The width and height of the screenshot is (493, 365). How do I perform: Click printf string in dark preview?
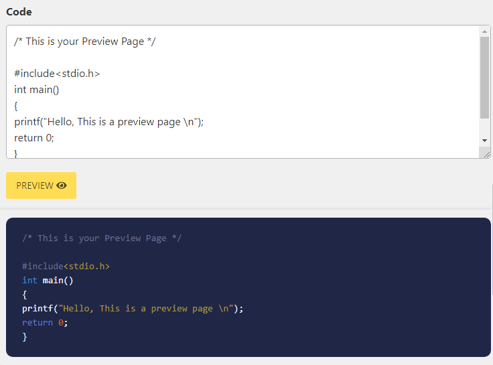click(146, 309)
